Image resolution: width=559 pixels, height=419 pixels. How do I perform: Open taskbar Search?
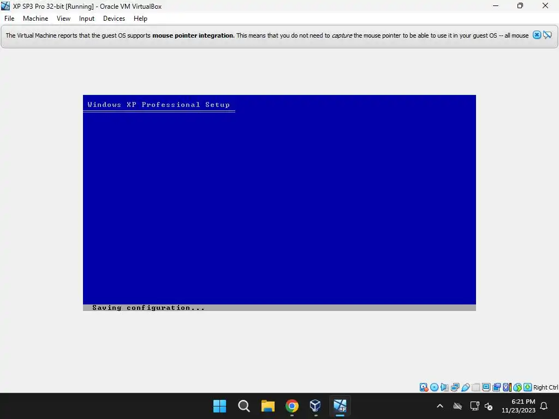(x=244, y=406)
